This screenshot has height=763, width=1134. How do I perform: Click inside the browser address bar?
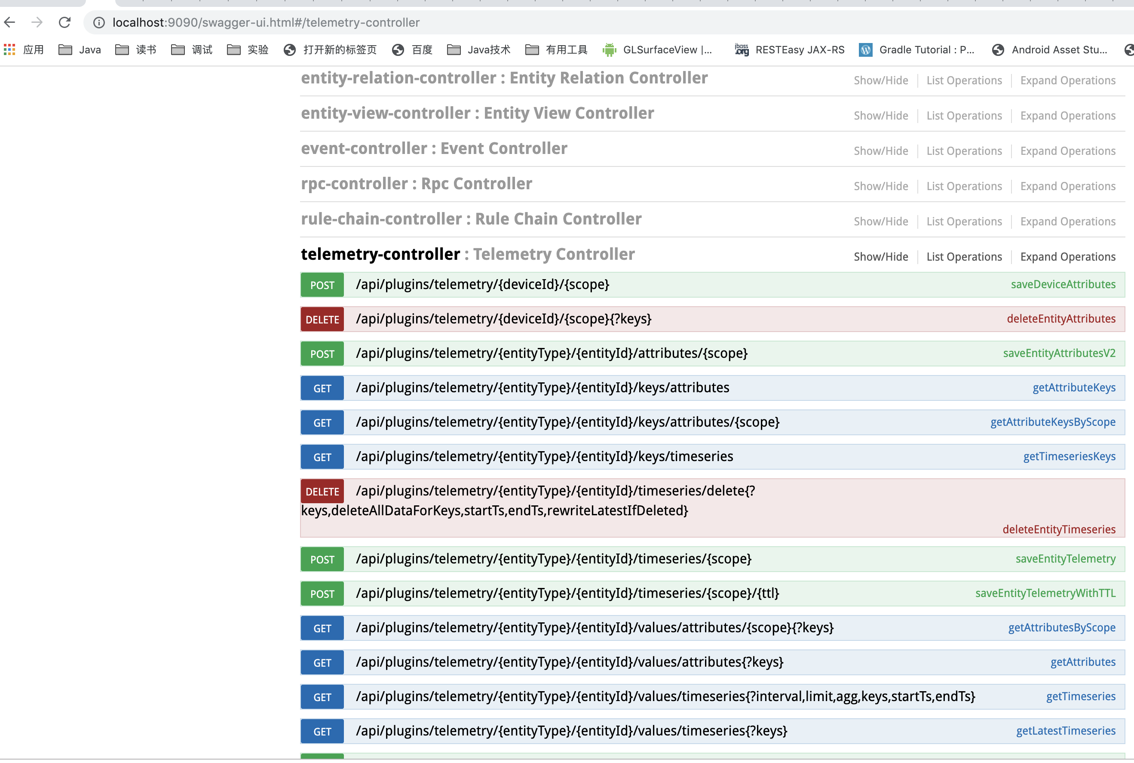point(340,22)
